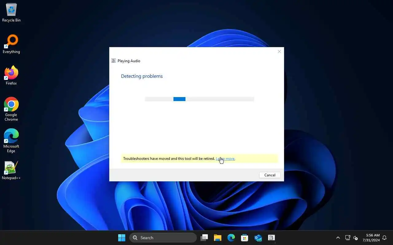Click the Playing Audio title icon
The width and height of the screenshot is (393, 245).
[114, 61]
